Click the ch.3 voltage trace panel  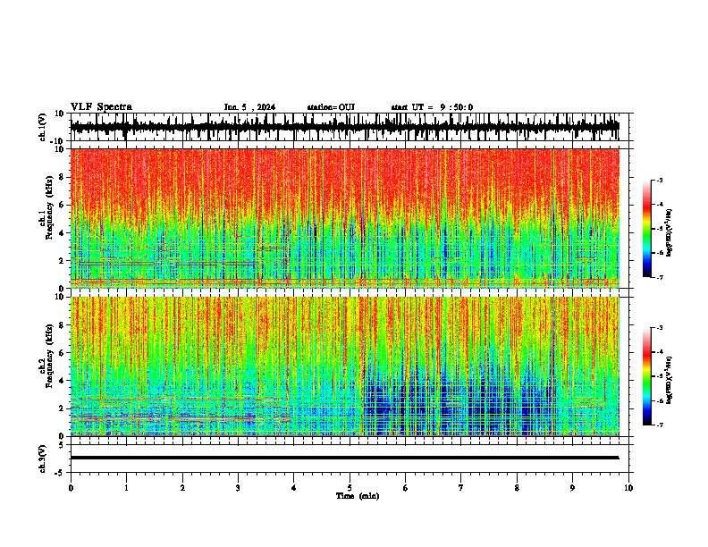click(351, 459)
